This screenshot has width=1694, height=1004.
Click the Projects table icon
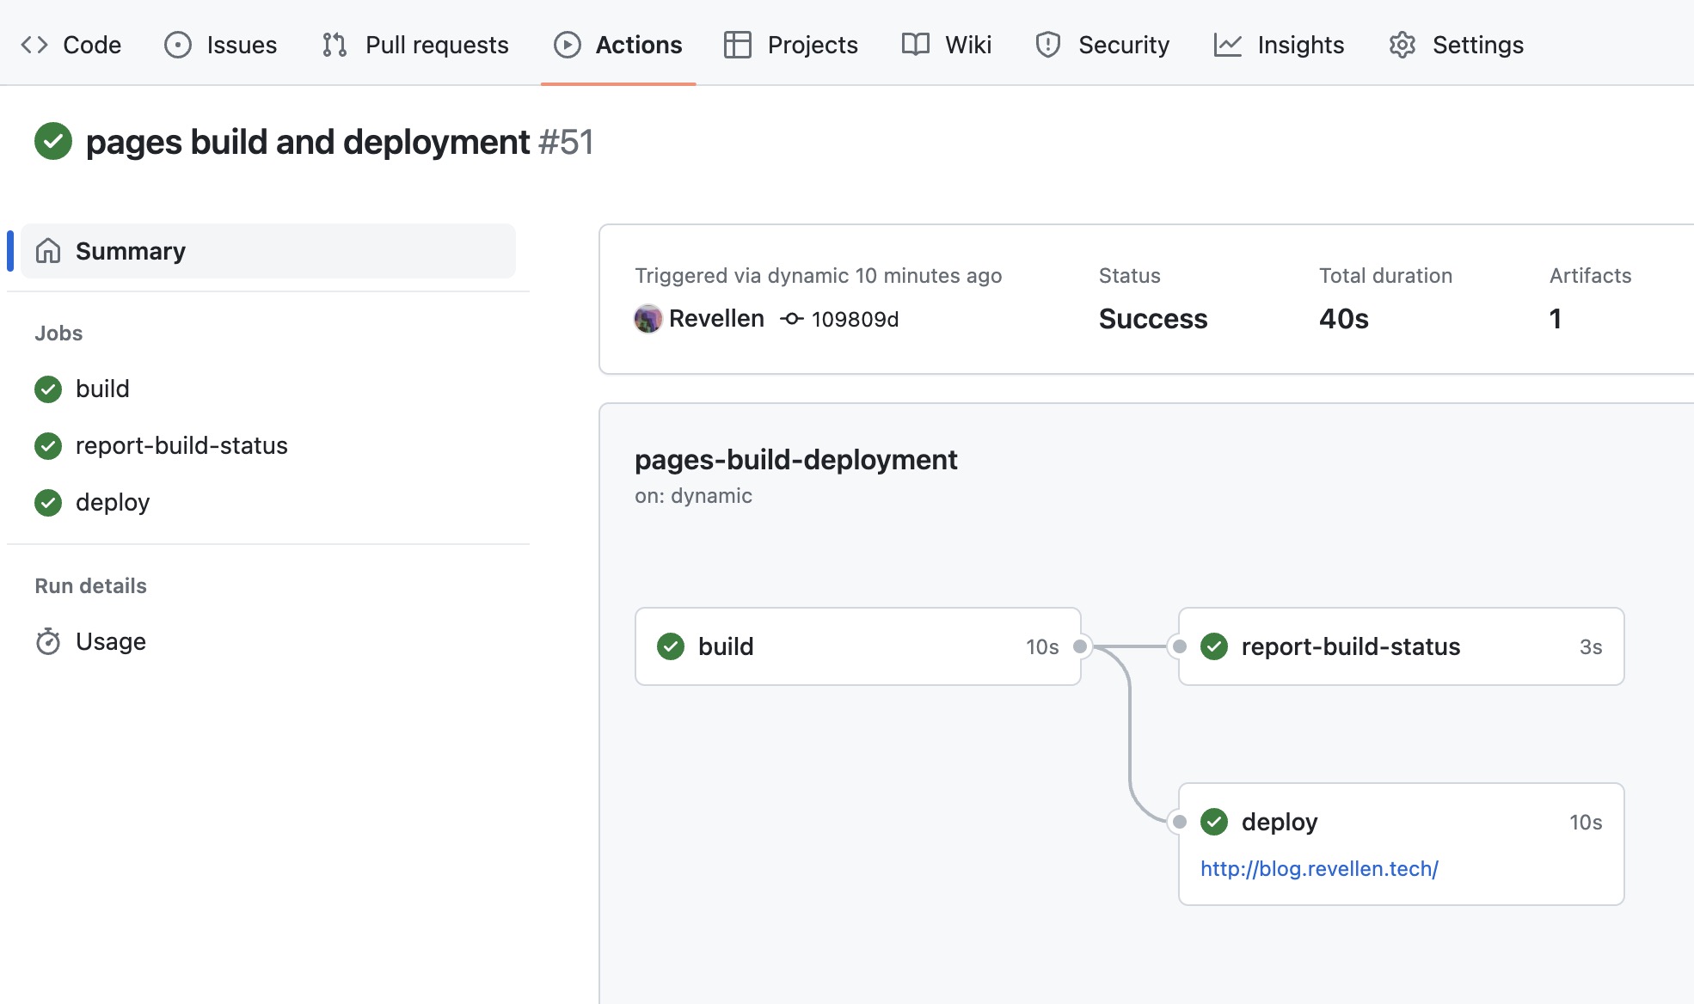pos(738,45)
